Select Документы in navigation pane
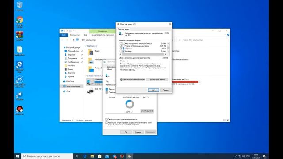Screen dimensions: 283x159 pyautogui.click(x=72, y=58)
